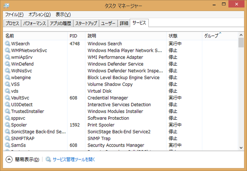Image resolution: width=247 pixels, height=171 pixels.
Task: Open サービス管理ツールを開く link
Action: pos(74,159)
